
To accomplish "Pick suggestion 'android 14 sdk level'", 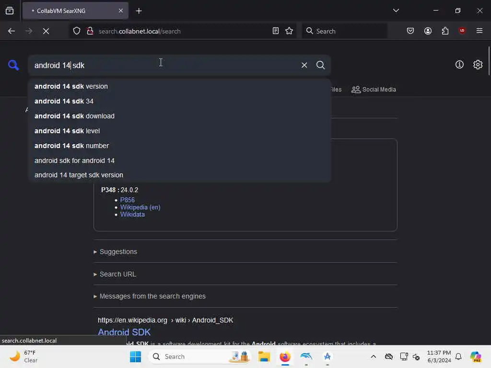I will (x=179, y=131).
